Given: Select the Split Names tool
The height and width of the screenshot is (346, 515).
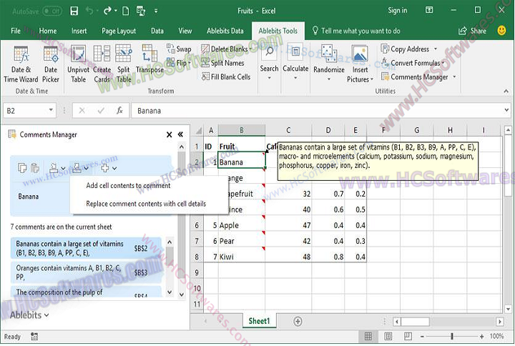Looking at the screenshot, I should click(222, 63).
